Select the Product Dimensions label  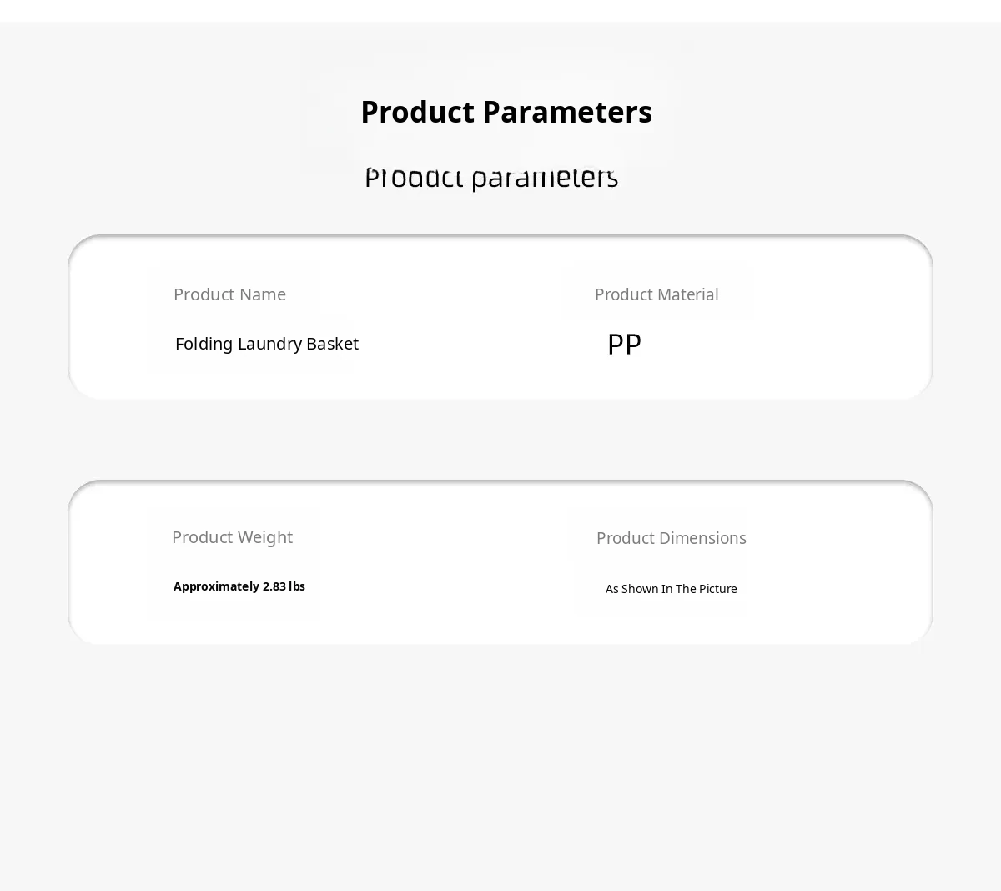671,538
